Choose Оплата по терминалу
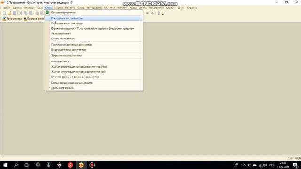The image size is (301, 169). [x=94, y=38]
